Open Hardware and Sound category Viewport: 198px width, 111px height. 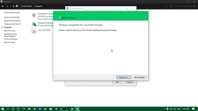click(x=12, y=24)
